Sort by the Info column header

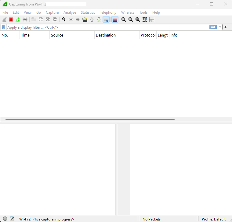point(201,35)
